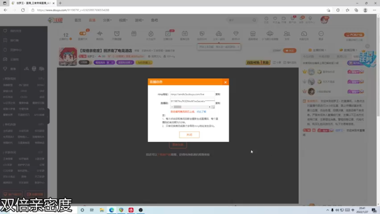
Task: Click the two-people friends toolbar icon
Action: coord(287,33)
